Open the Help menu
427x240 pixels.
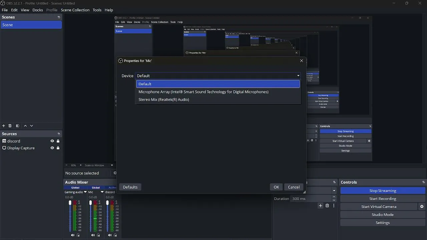click(109, 10)
